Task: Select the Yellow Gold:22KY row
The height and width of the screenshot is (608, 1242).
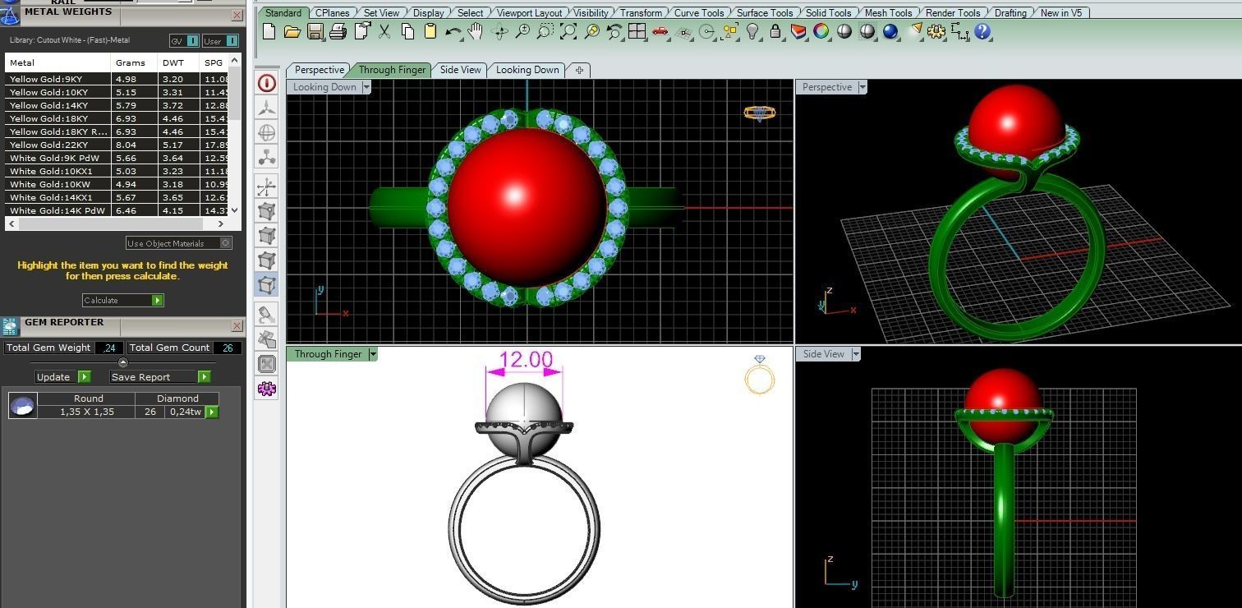Action: (117, 145)
